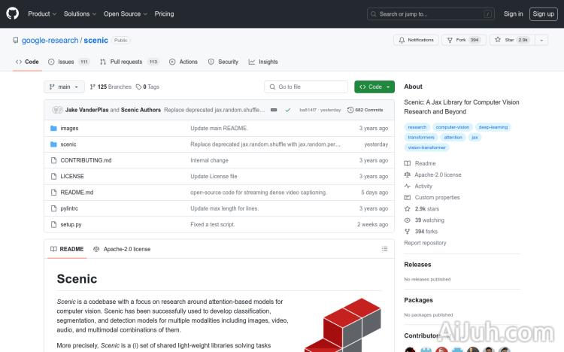Switch to the Issues tab
This screenshot has height=352, width=564.
[x=68, y=62]
